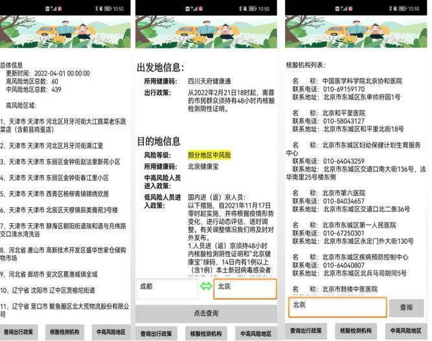Viewport: 432px width, 341px height.
Task: Switch to 查询出行政策 on the right screen
Action: (x=308, y=331)
